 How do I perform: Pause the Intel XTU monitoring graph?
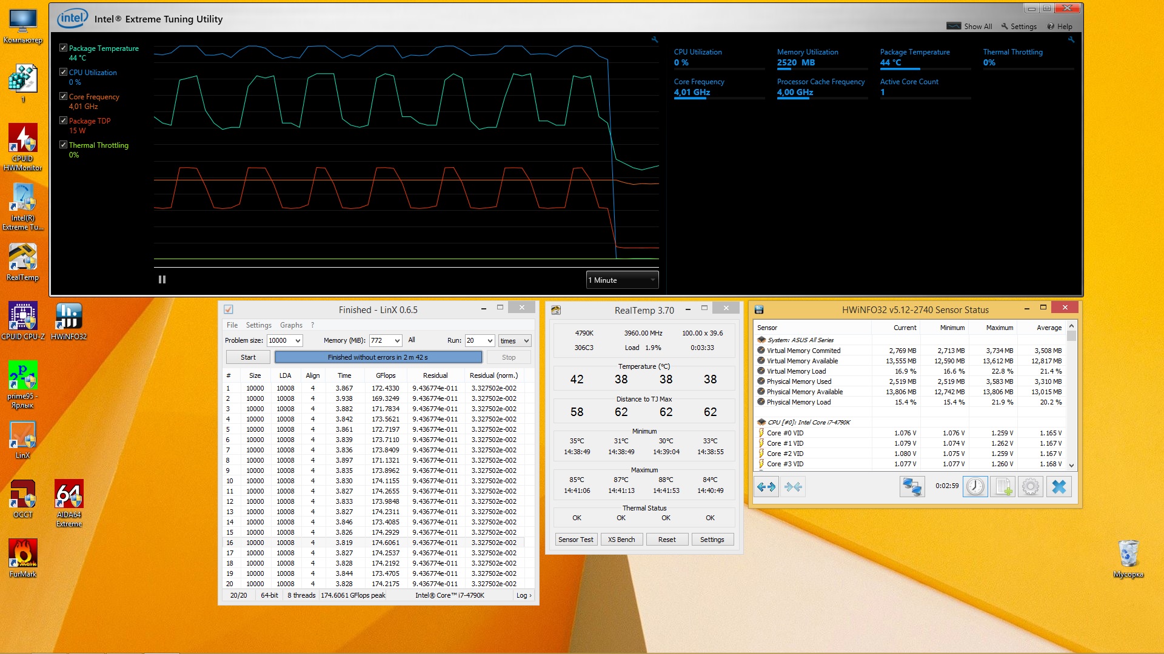[162, 280]
